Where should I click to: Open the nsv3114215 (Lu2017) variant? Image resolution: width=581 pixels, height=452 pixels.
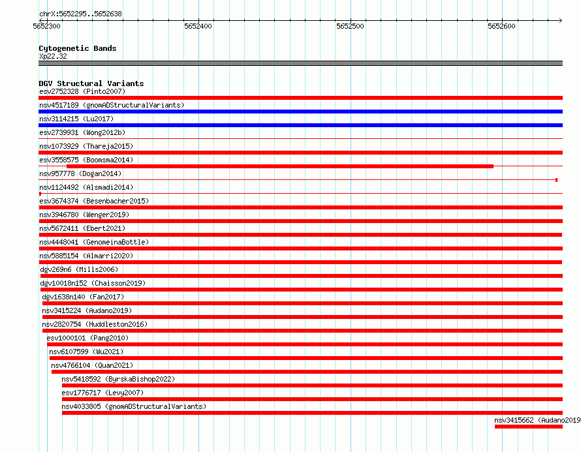76,119
